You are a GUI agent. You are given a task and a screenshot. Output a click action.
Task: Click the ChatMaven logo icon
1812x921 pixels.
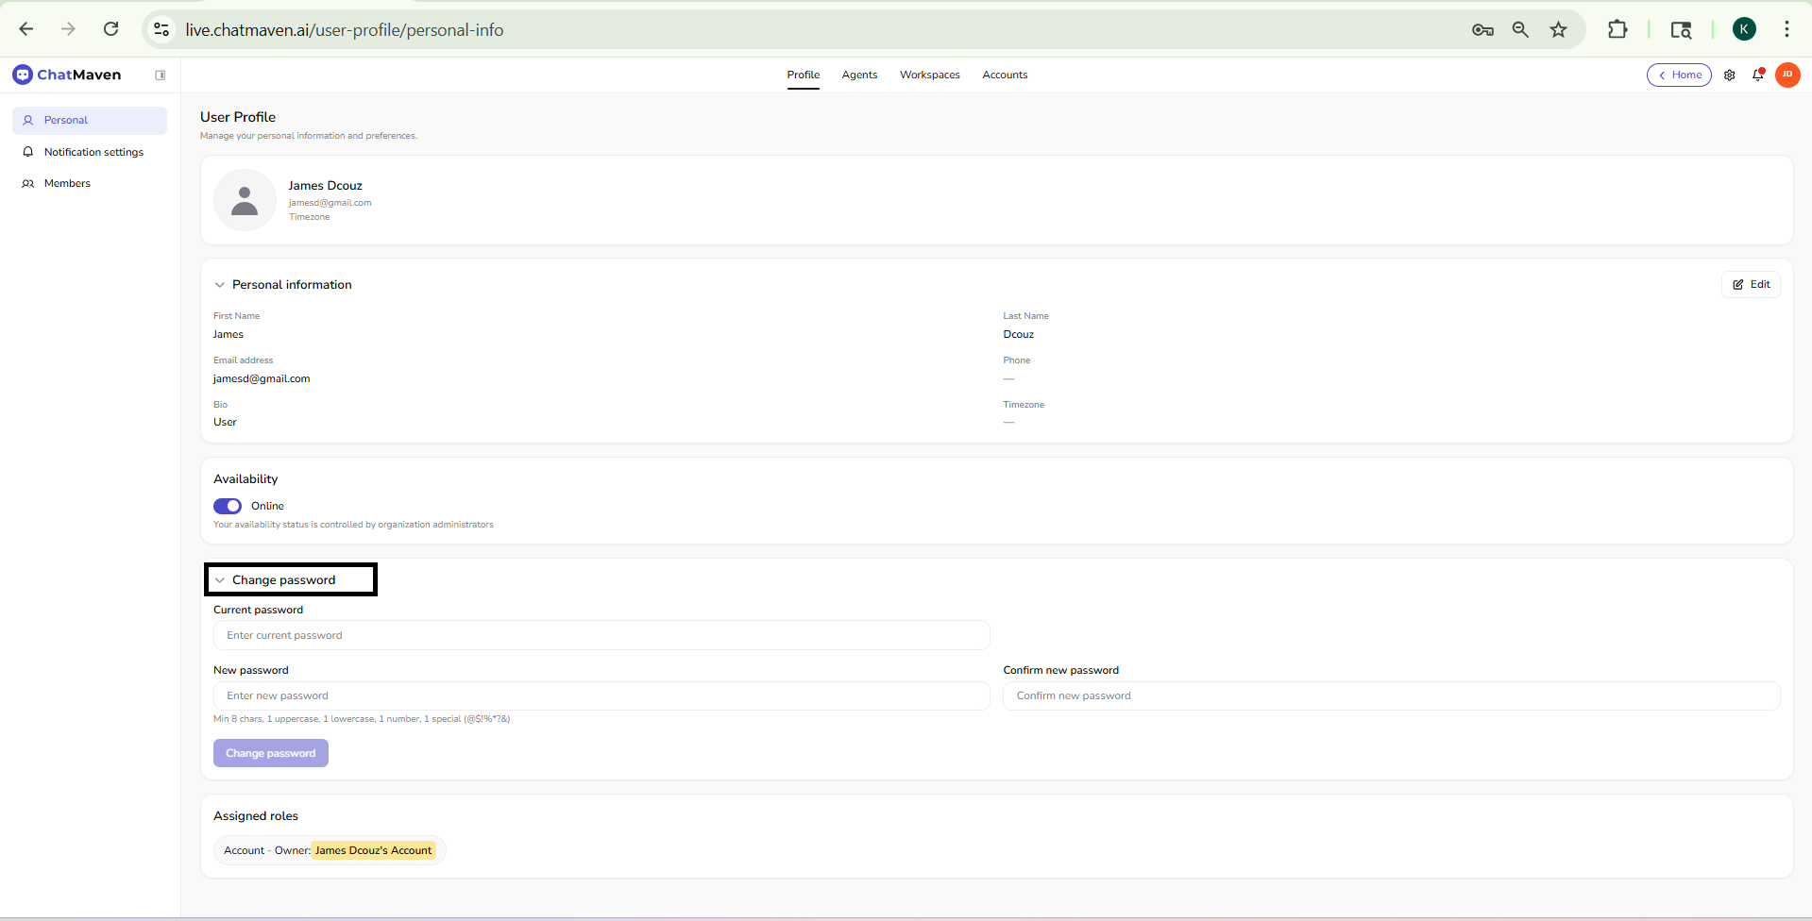pyautogui.click(x=21, y=75)
